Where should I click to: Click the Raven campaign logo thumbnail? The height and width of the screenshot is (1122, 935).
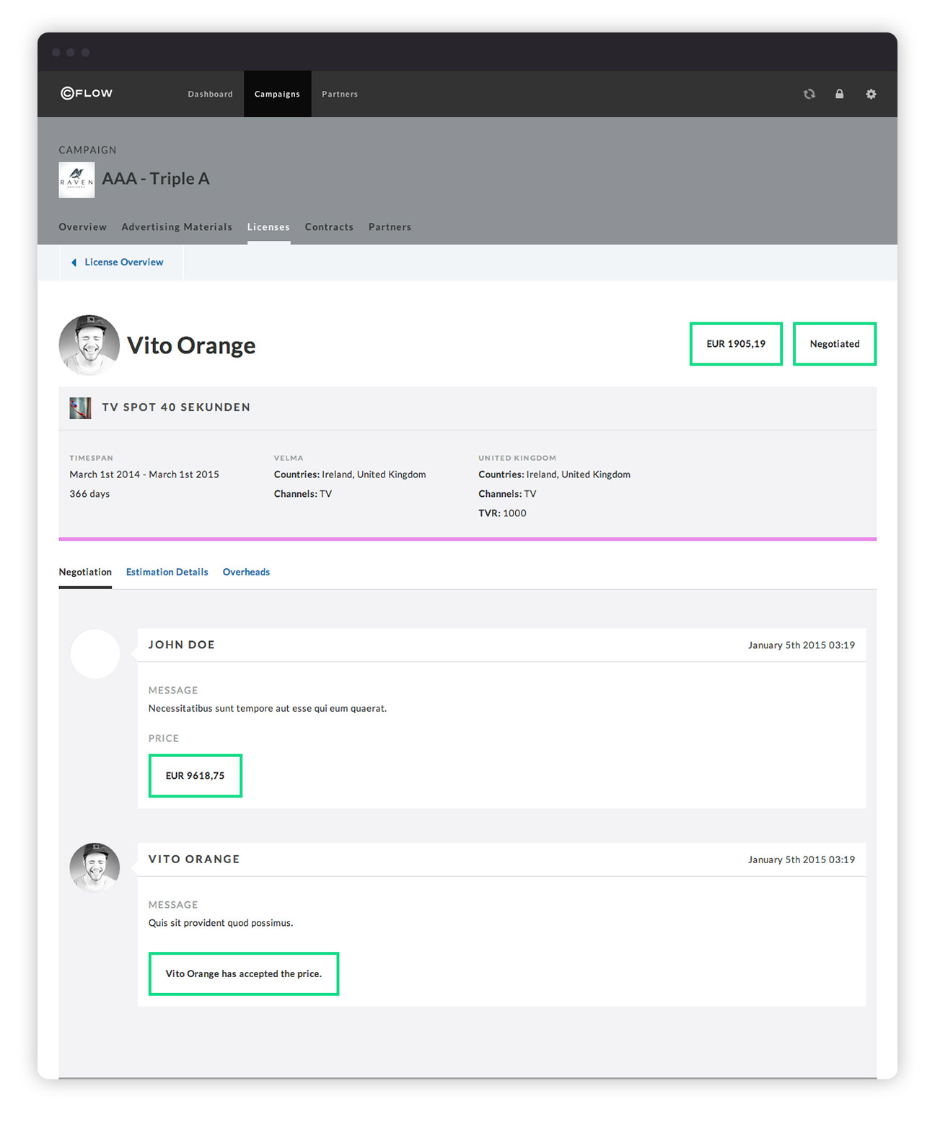pos(76,180)
